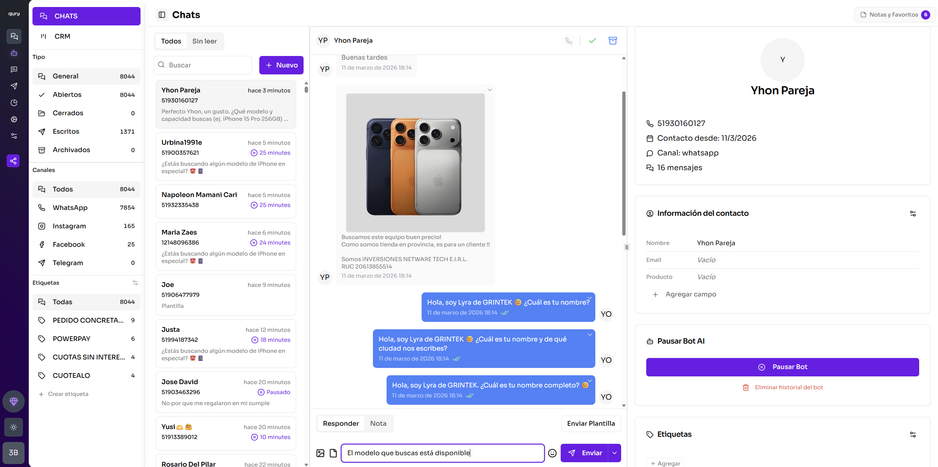Click the Email 'Vacío' field value
Image resolution: width=938 pixels, height=467 pixels.
pos(706,260)
